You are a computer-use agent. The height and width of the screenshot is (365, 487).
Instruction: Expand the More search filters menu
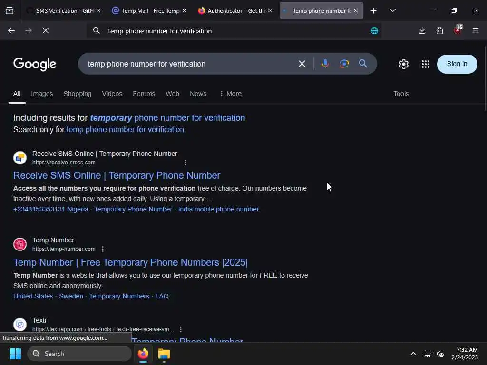pos(231,94)
